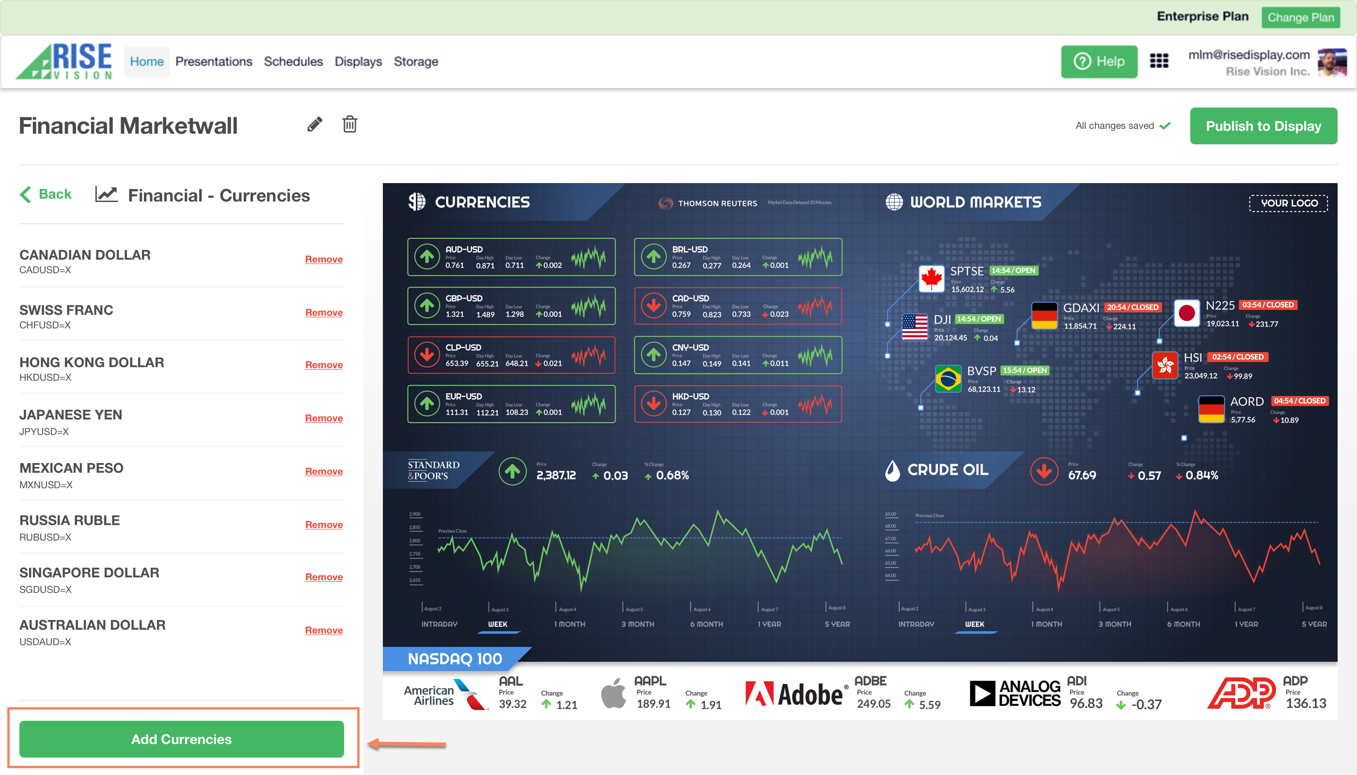Viewport: 1357px width, 775px height.
Task: Click the CNY-USD up arrow icon
Action: pyautogui.click(x=653, y=355)
